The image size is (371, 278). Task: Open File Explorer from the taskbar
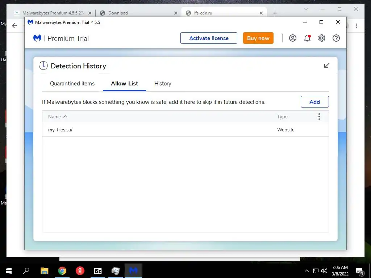[44, 271]
